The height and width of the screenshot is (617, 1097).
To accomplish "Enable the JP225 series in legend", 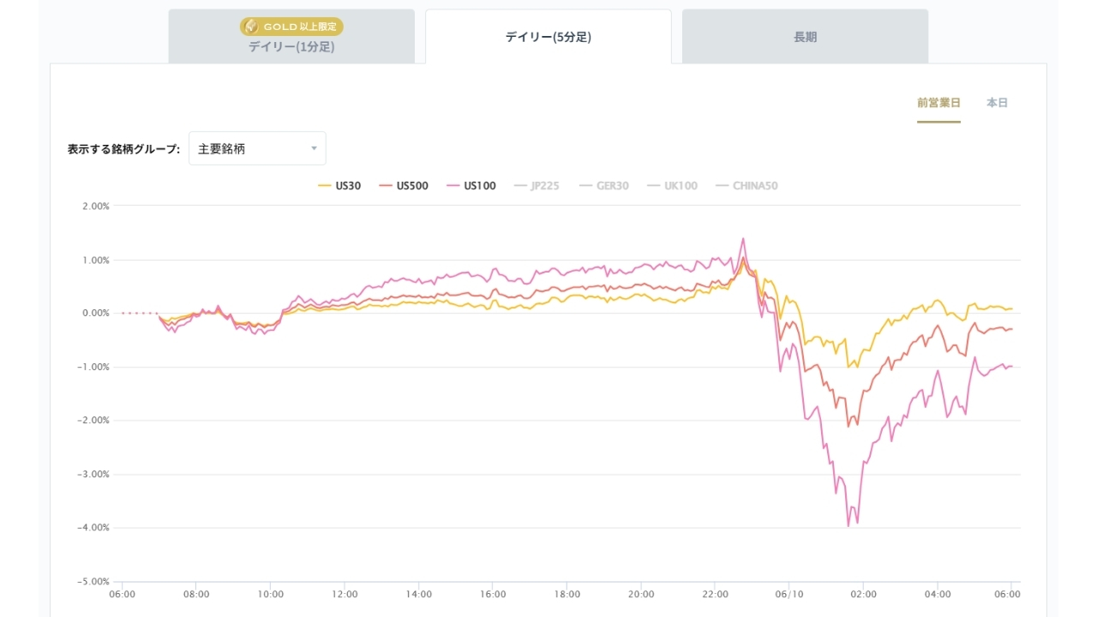I will coord(537,186).
